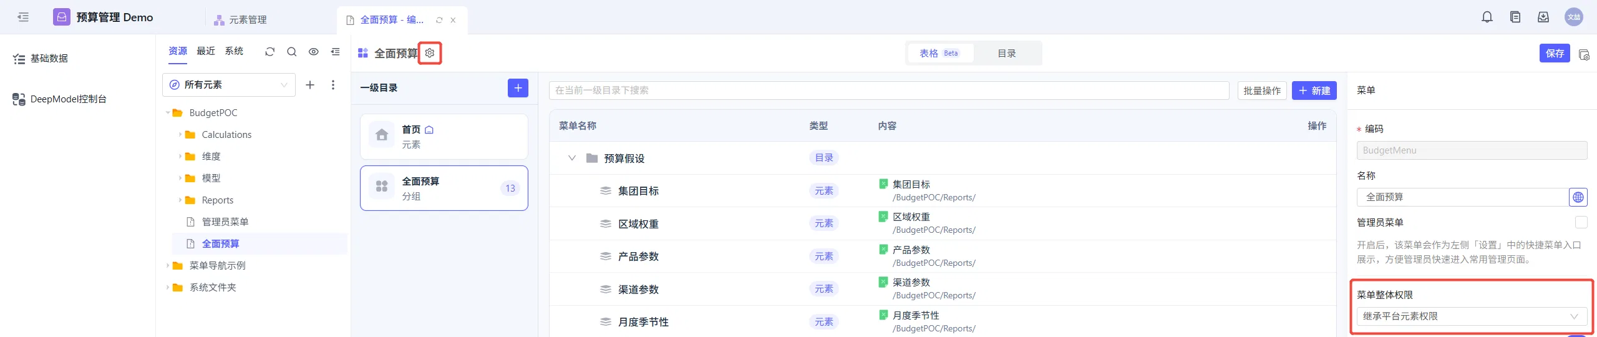The height and width of the screenshot is (337, 1597).
Task: Enable the 管理员菜单 checkbox
Action: tap(1581, 222)
